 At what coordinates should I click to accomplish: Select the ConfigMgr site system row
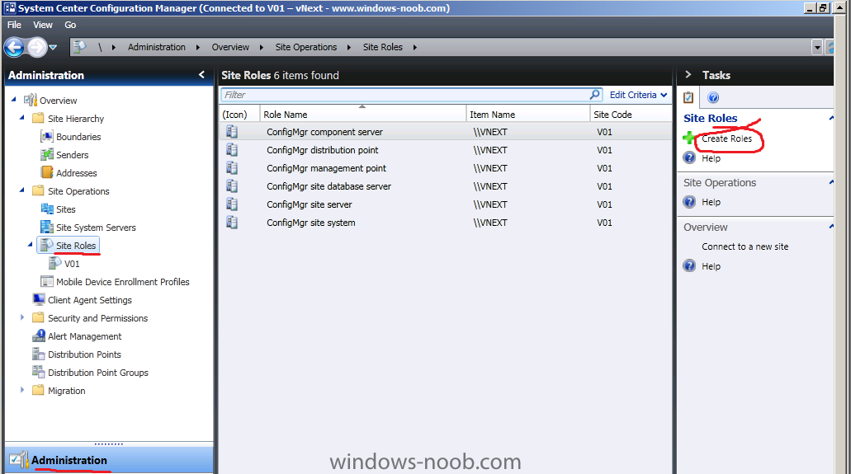446,223
